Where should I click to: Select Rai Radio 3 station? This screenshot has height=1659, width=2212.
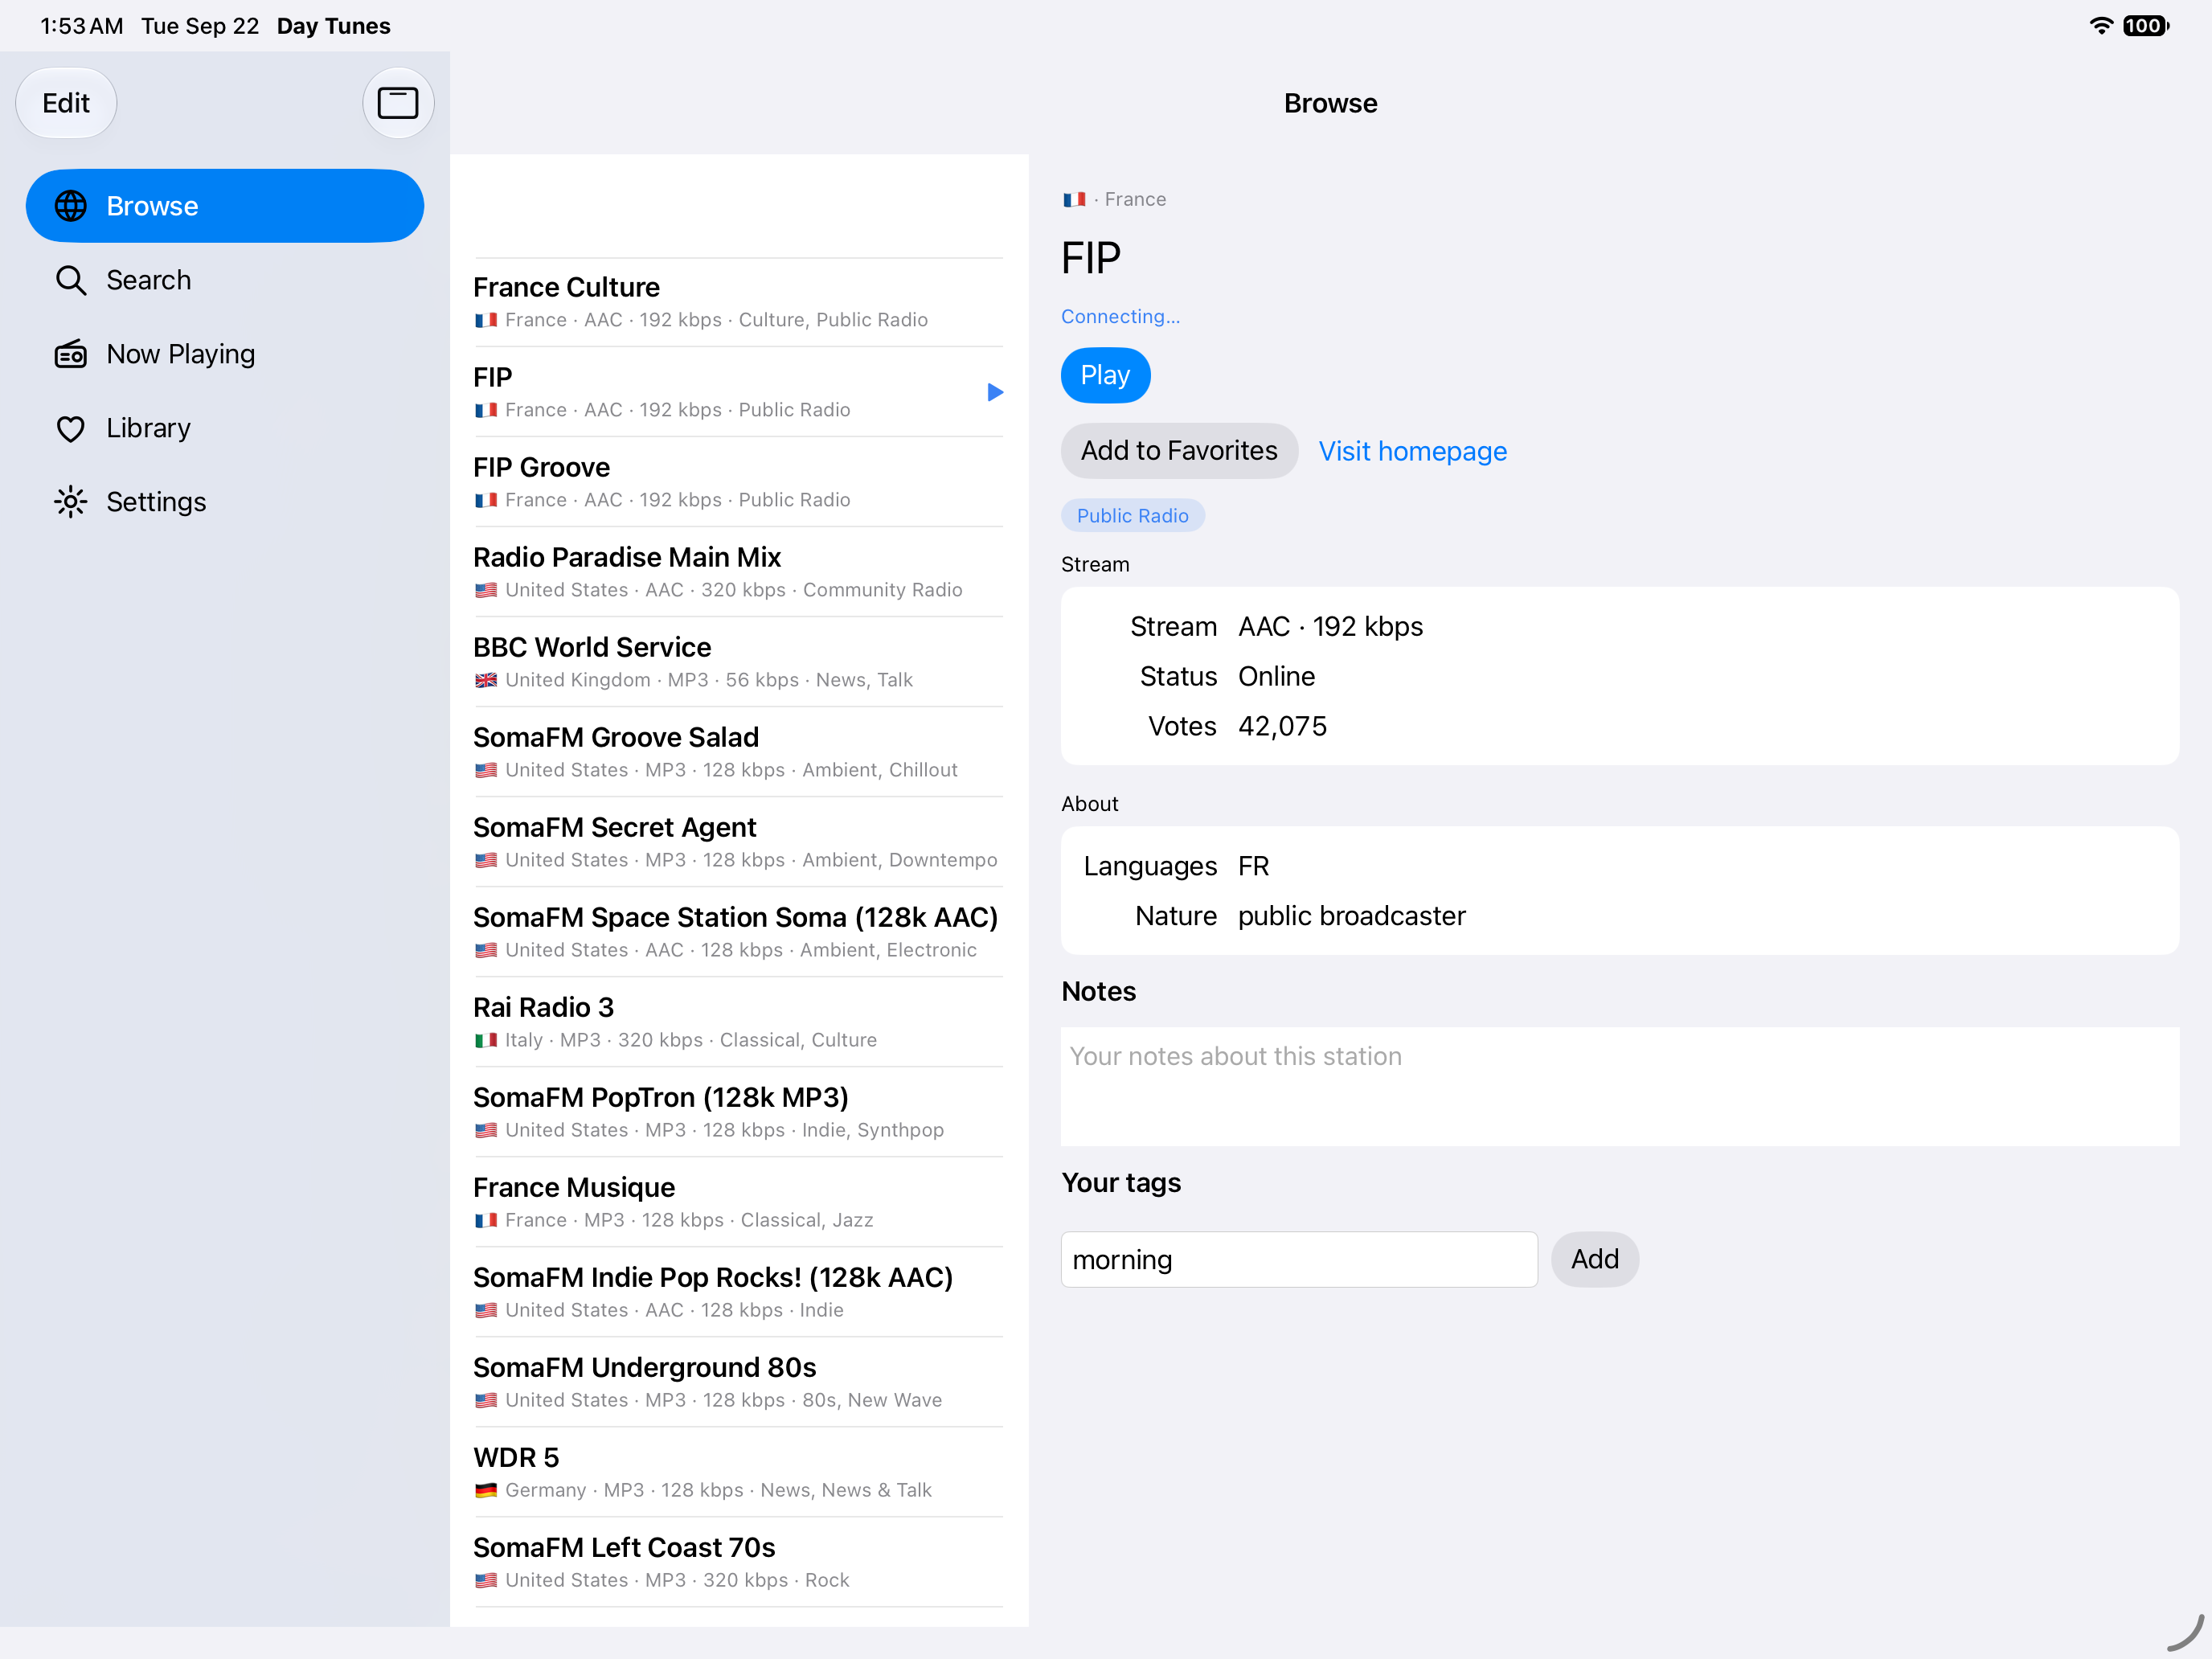point(738,1022)
